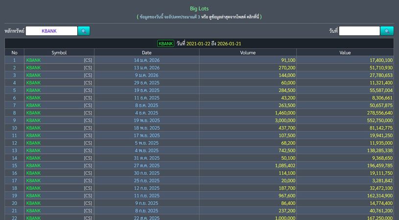The width and height of the screenshot is (399, 220).
Task: Focus the symbol input containing KBANK
Action: tap(51, 31)
